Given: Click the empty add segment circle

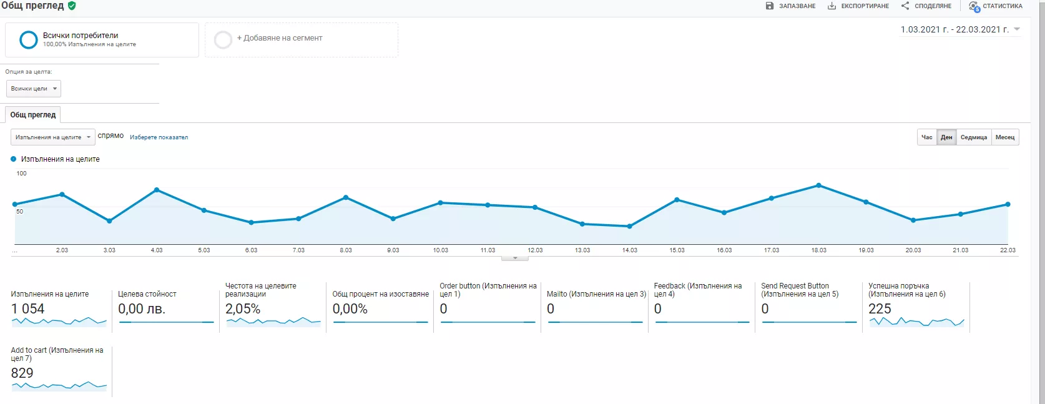Looking at the screenshot, I should (x=223, y=40).
